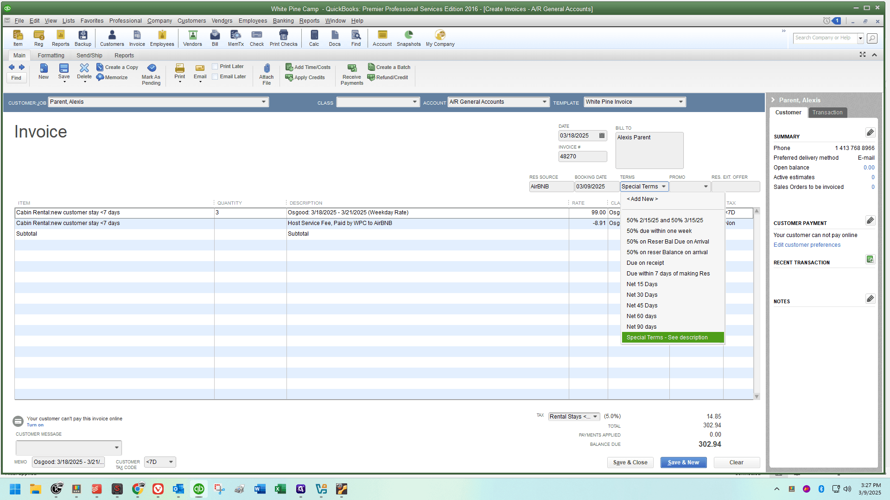Click the Clear button
Screen dimensions: 890x500
(x=736, y=462)
